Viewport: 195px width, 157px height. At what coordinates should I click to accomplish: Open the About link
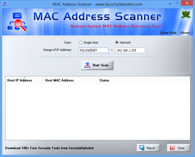[185, 33]
